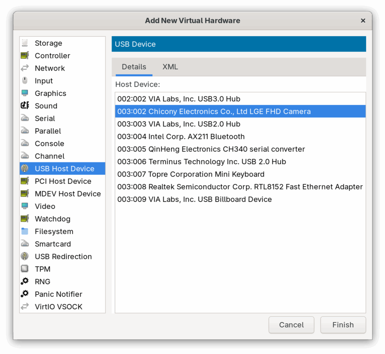Select QinHeng CH340 serial converter

click(x=240, y=149)
